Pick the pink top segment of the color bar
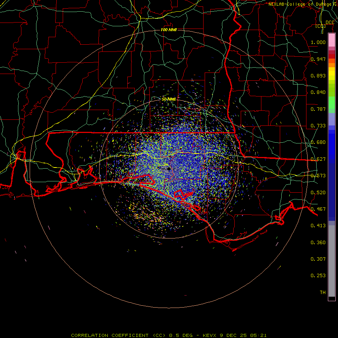Screen dimensions: 338x338 click(x=332, y=40)
